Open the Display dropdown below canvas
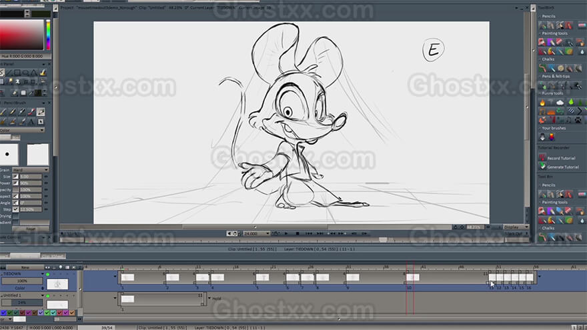This screenshot has width=587, height=330. 516,227
